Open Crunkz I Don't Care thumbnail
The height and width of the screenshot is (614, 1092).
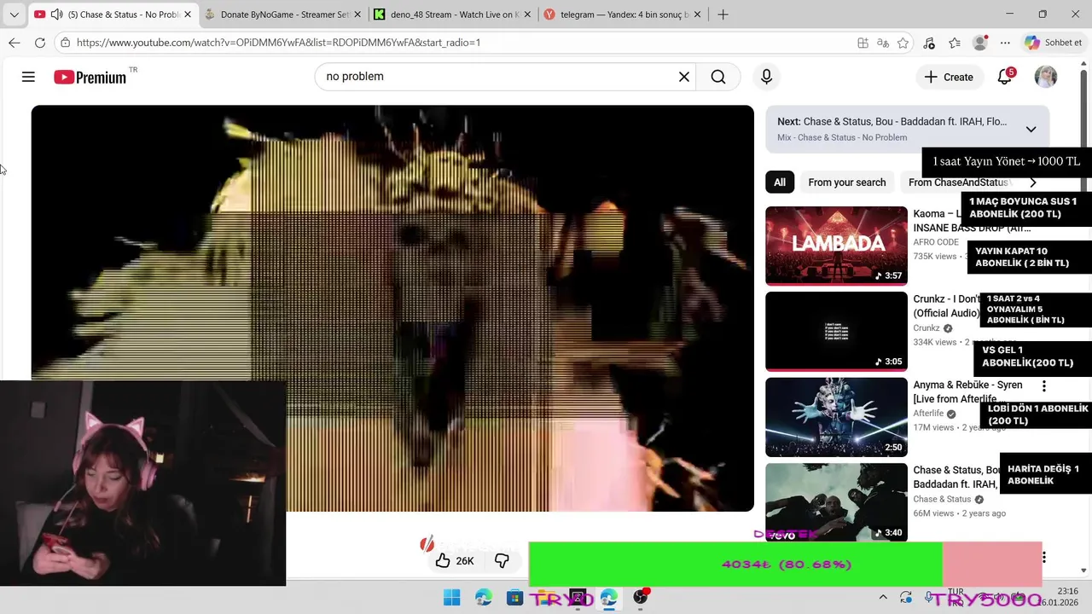pyautogui.click(x=836, y=332)
